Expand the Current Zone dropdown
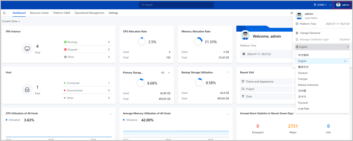The image size is (353, 141). click(x=11, y=21)
